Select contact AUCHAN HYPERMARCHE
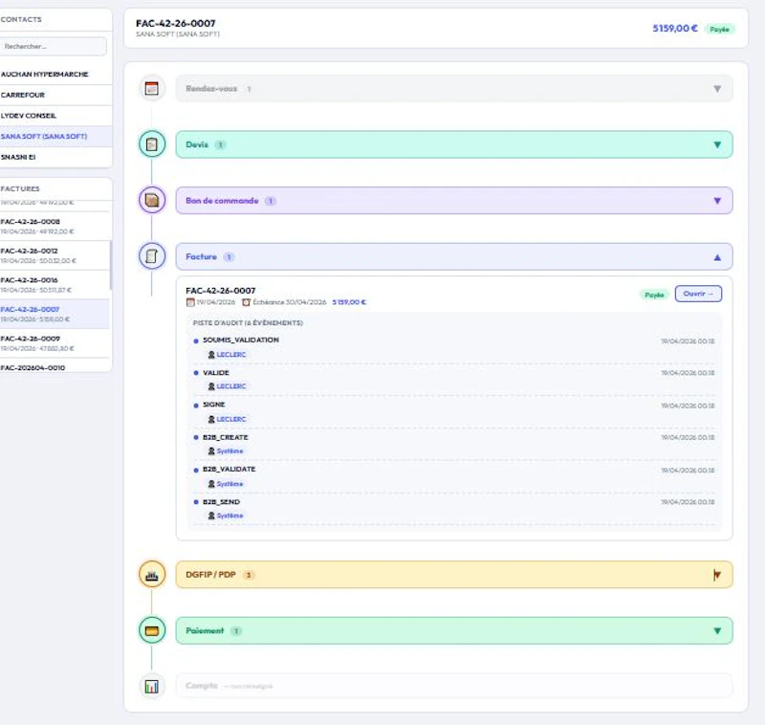The height and width of the screenshot is (725, 765). tap(55, 75)
